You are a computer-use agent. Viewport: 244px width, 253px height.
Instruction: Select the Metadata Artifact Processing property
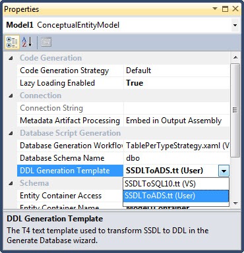point(70,121)
